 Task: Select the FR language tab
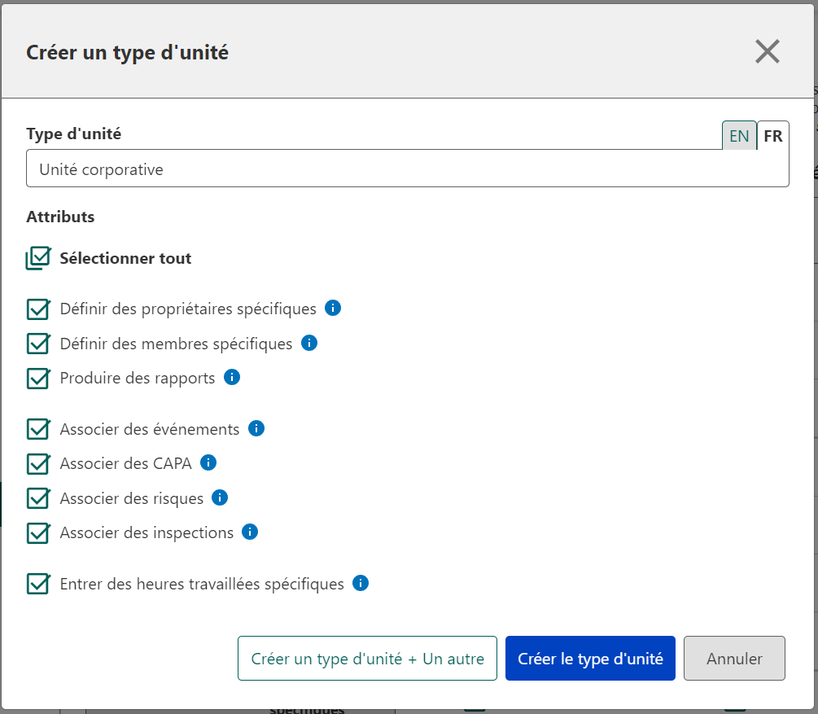(772, 136)
